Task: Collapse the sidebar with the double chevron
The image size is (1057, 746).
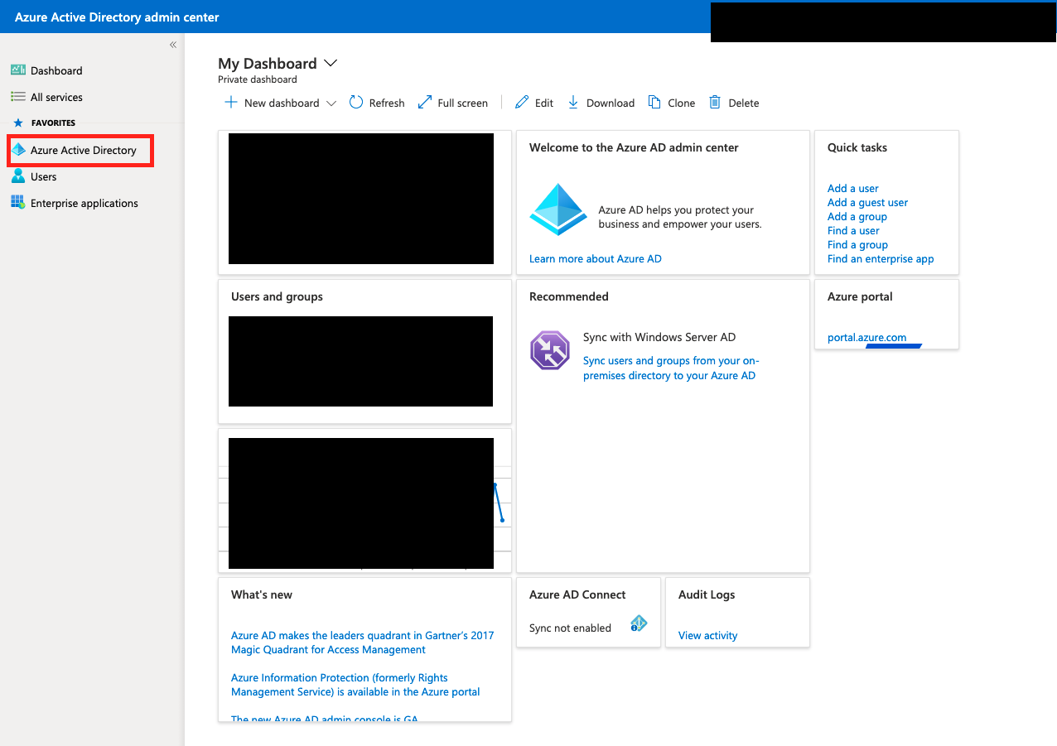Action: [172, 45]
